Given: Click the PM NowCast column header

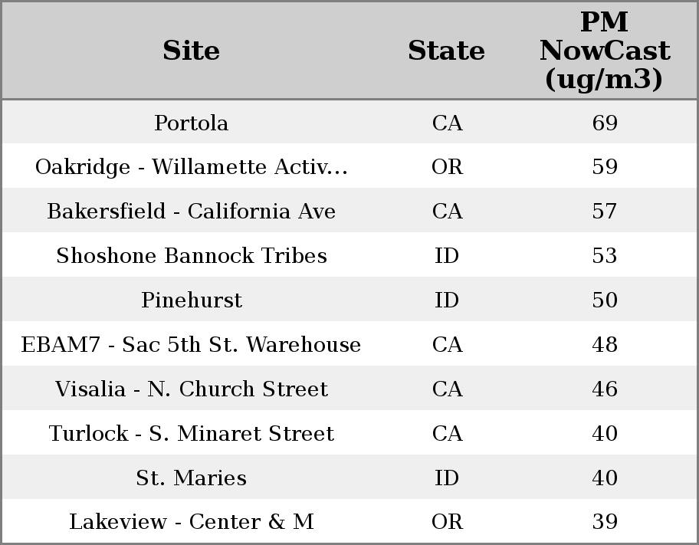Looking at the screenshot, I should 605,51.
